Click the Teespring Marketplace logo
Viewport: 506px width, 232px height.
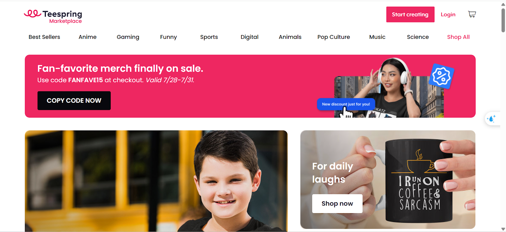pyautogui.click(x=53, y=17)
